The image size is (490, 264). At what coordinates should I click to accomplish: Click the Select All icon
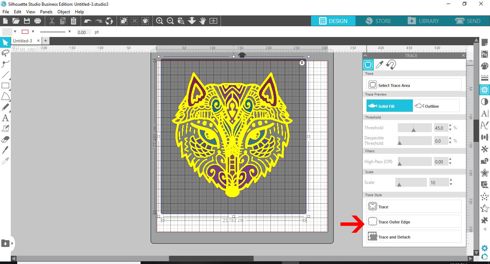123,21
